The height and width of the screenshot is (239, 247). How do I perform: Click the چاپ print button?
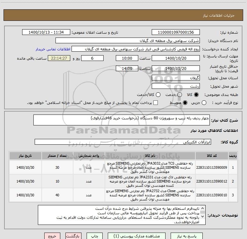pos(95,236)
